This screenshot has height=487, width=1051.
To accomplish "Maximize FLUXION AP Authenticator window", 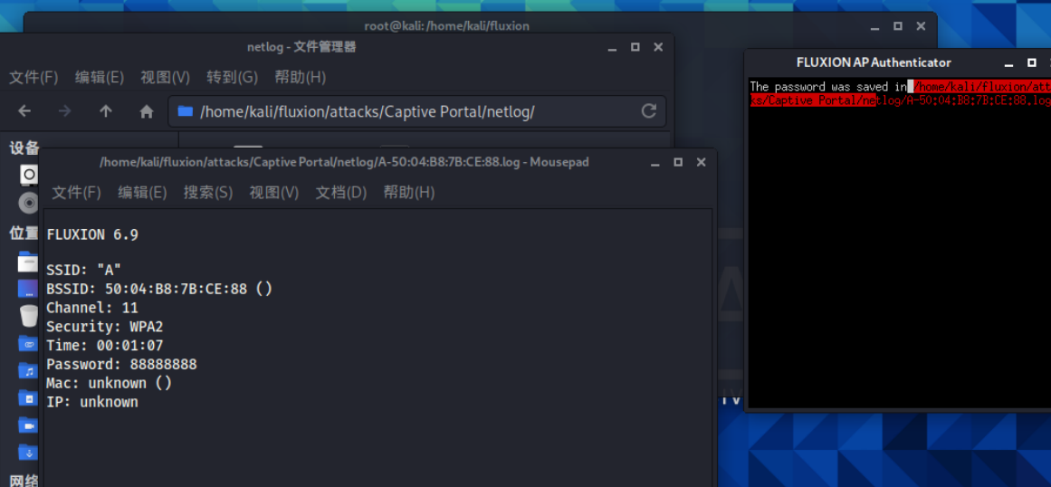I will (1032, 63).
